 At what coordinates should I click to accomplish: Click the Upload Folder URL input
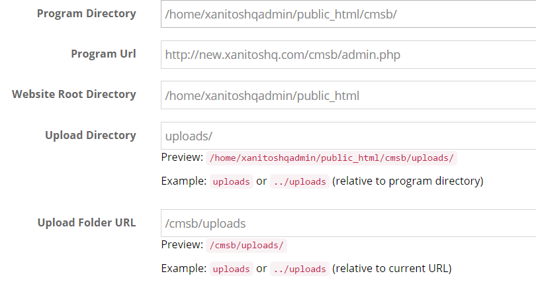pyautogui.click(x=347, y=223)
